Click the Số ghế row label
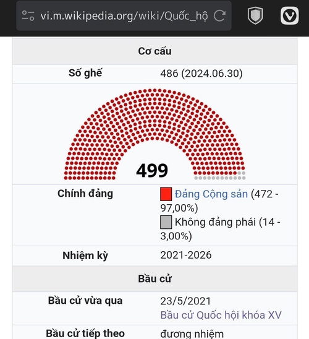Viewport: 309px width, 339px height. tap(85, 73)
